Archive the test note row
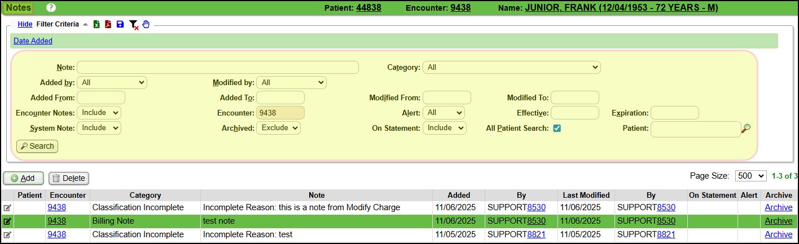 pyautogui.click(x=778, y=221)
